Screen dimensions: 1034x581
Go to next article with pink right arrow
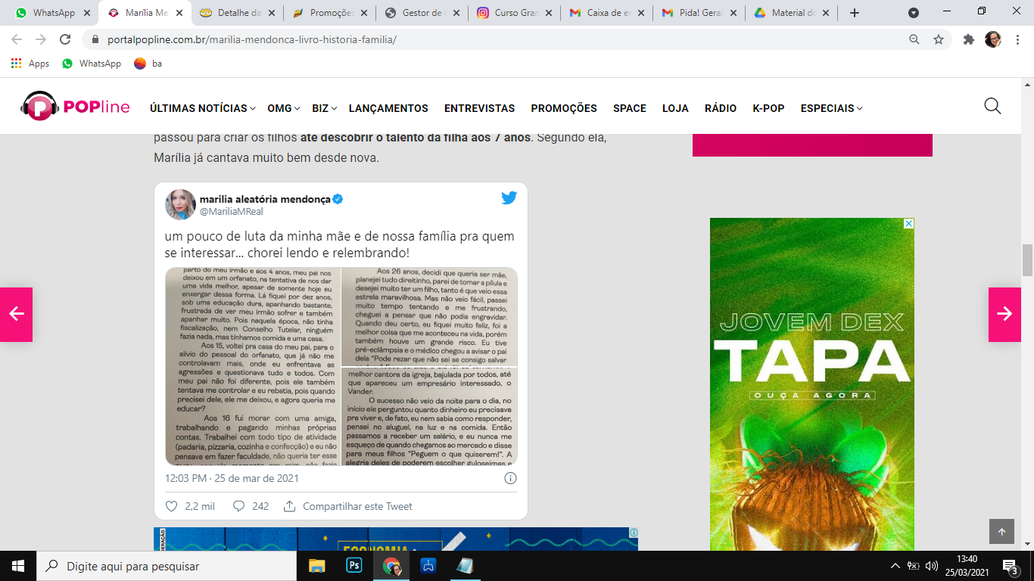(x=1004, y=314)
